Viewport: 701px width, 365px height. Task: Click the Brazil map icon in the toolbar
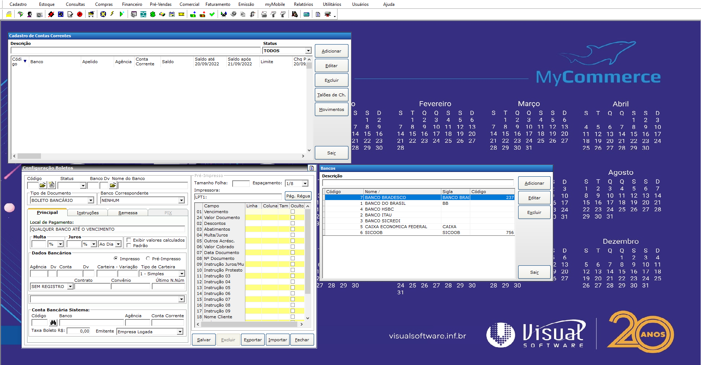click(x=20, y=14)
